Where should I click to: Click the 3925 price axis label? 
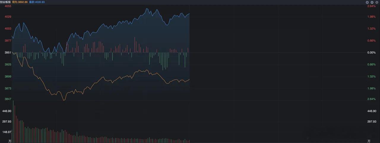tap(8, 65)
